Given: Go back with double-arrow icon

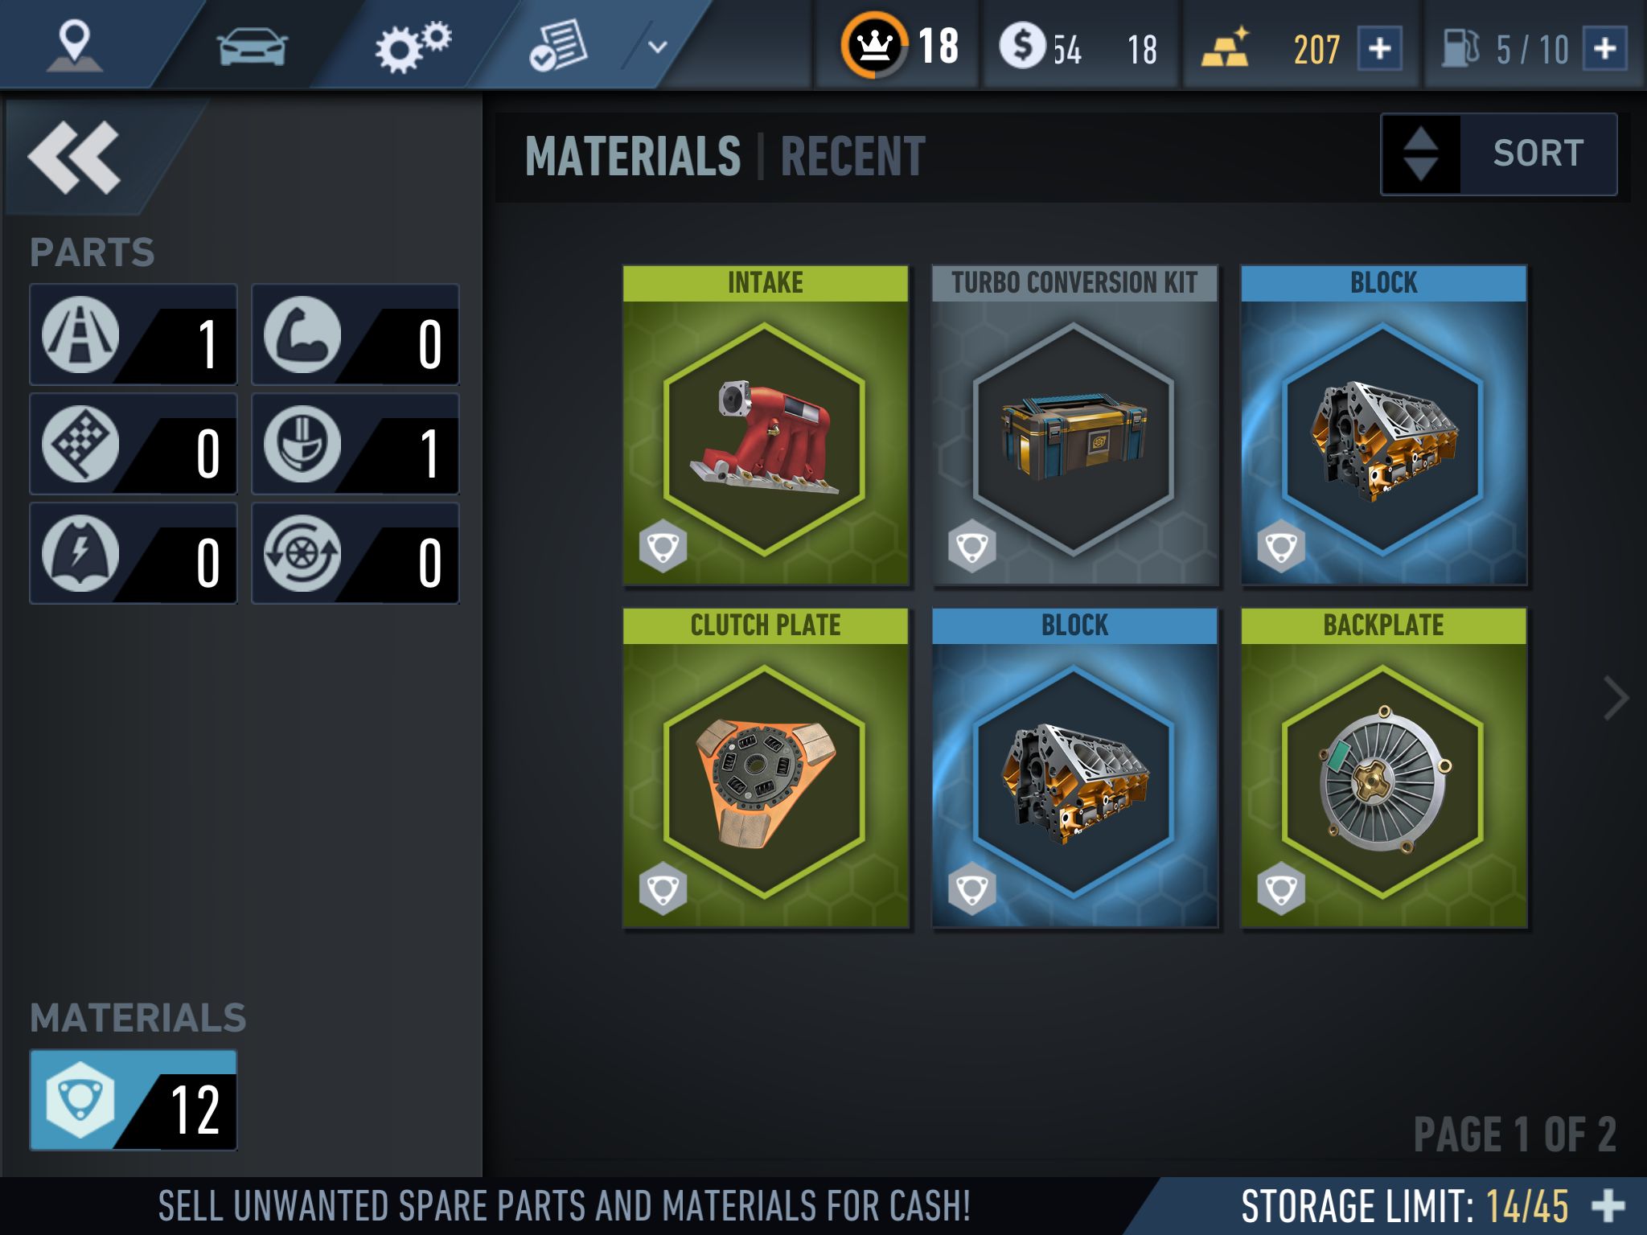Looking at the screenshot, I should coord(74,158).
